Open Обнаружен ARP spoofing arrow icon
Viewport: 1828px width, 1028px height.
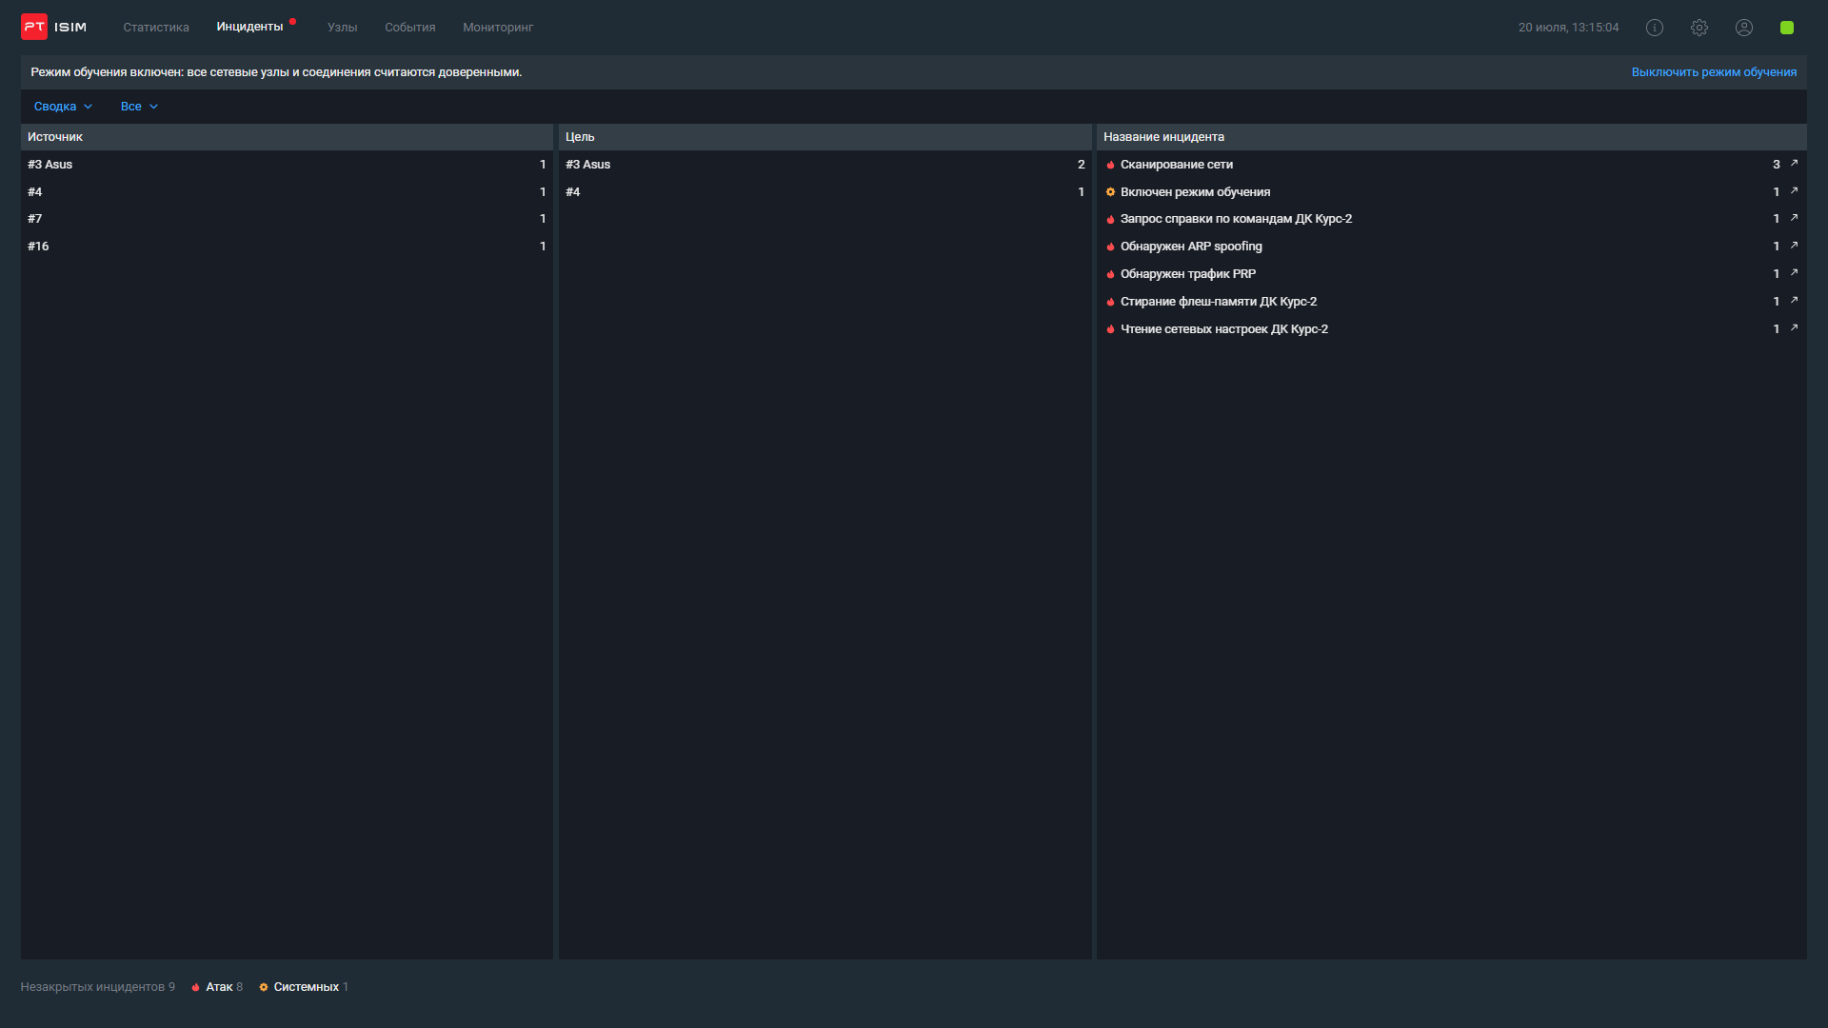[1794, 246]
